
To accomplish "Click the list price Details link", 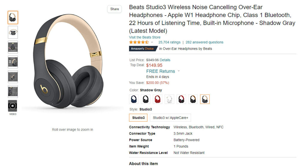I will (165, 60).
